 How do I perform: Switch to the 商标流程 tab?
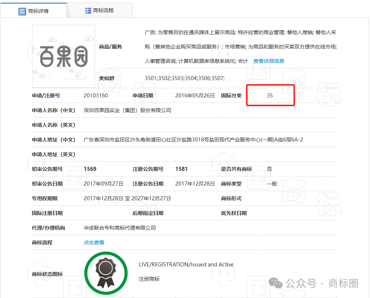pos(104,10)
